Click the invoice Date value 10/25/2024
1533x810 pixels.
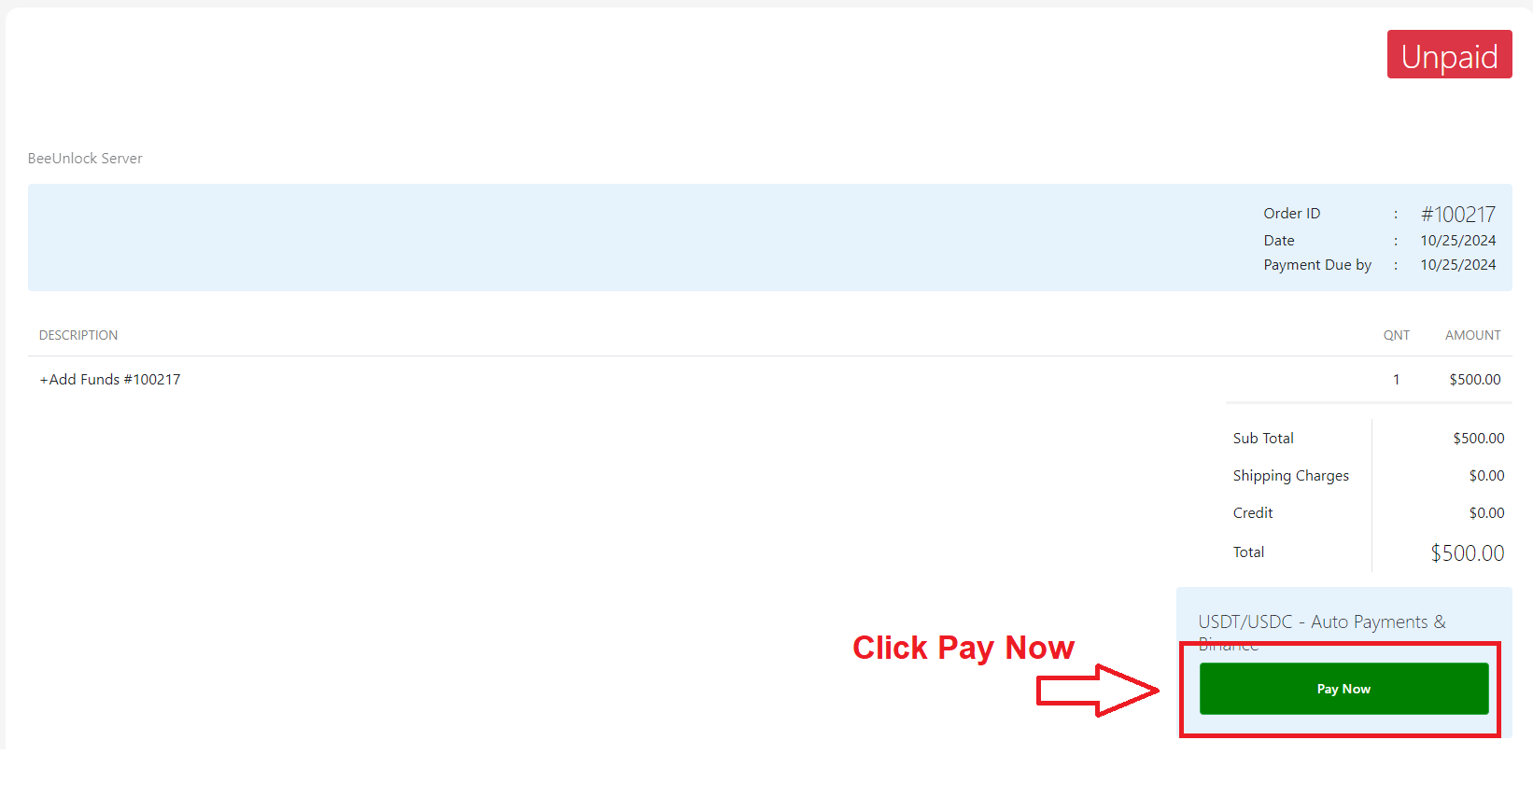click(x=1458, y=241)
